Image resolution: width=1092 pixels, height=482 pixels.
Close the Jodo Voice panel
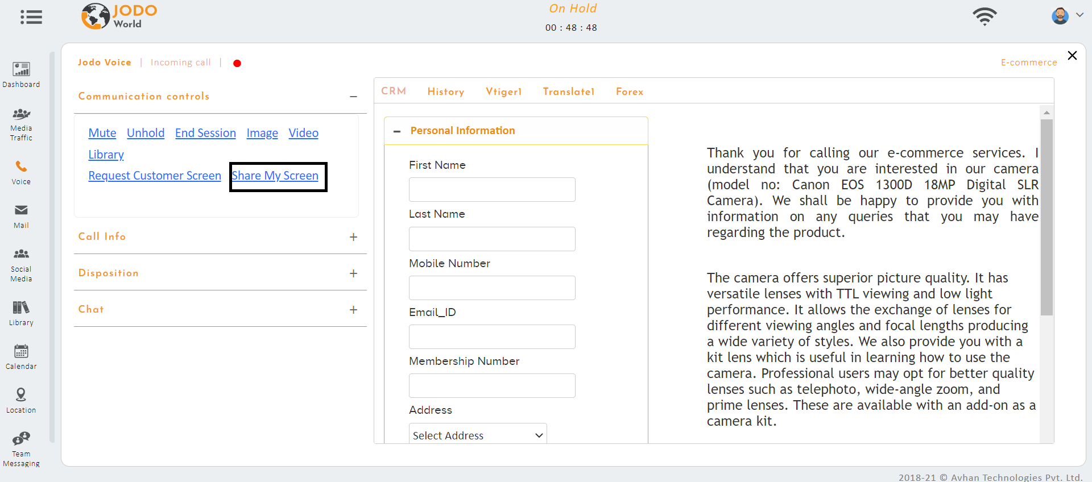pos(1072,55)
